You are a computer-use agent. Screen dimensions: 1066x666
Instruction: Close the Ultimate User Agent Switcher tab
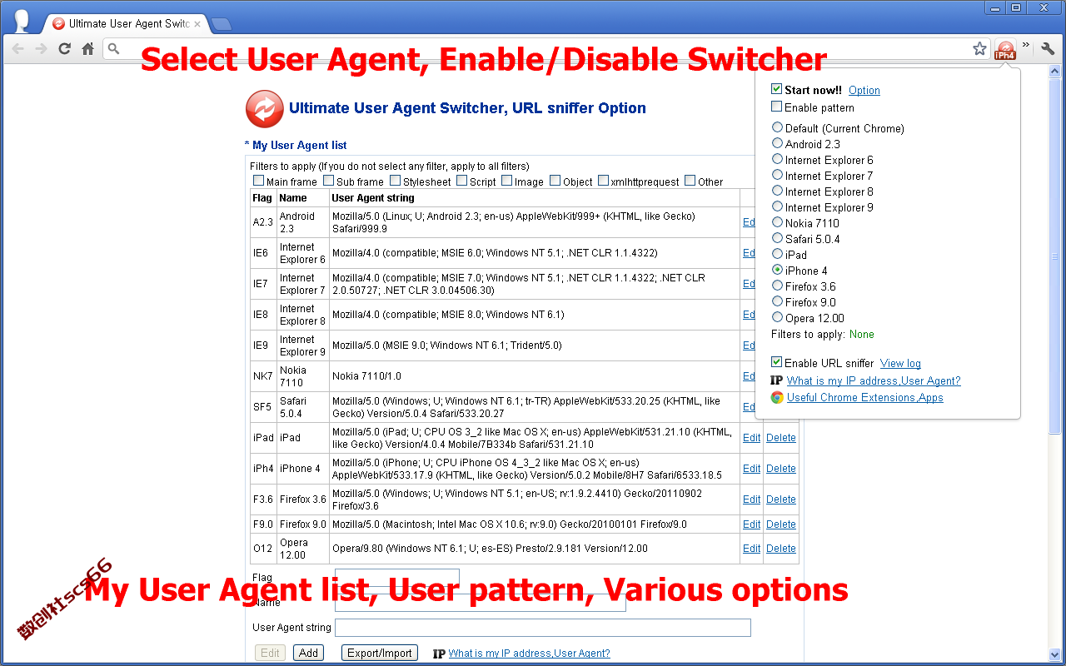(197, 24)
